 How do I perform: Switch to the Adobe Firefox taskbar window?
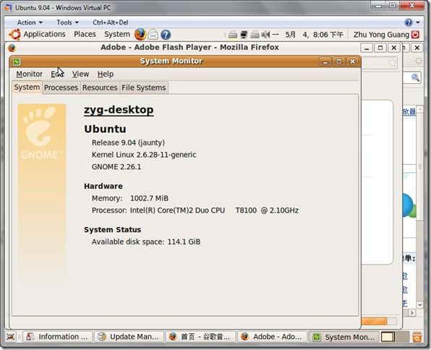[272, 336]
